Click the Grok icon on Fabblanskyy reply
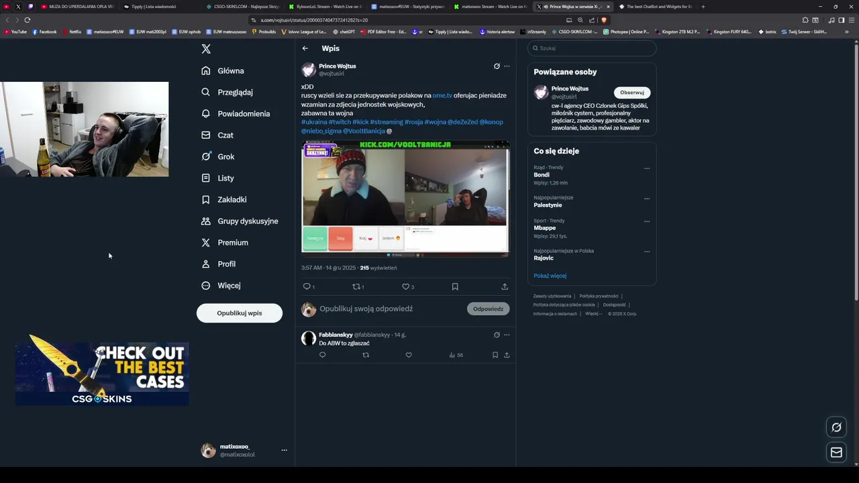Image resolution: width=859 pixels, height=483 pixels. point(497,335)
